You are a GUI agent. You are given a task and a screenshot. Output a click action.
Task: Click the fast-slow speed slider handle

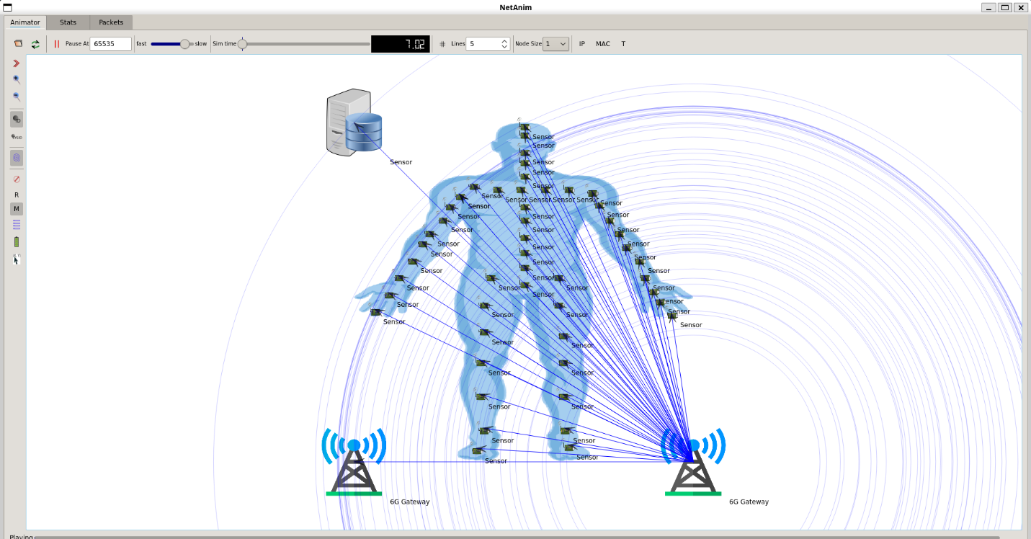tap(184, 44)
